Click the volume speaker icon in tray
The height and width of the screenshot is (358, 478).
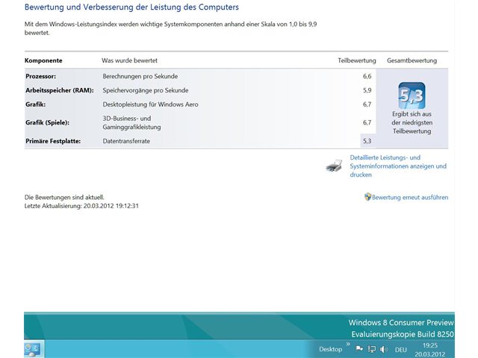point(383,349)
